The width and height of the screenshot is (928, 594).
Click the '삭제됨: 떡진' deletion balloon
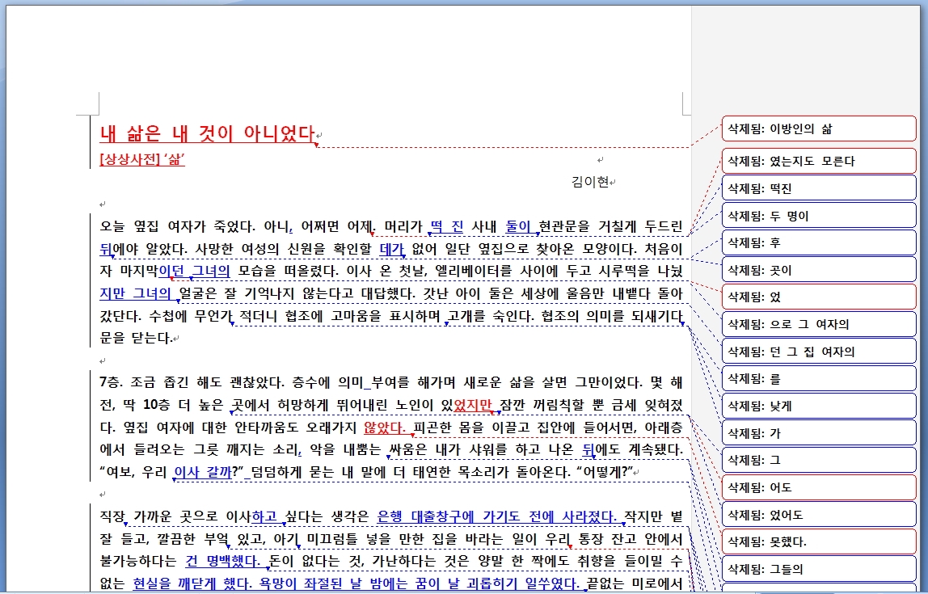(x=818, y=188)
